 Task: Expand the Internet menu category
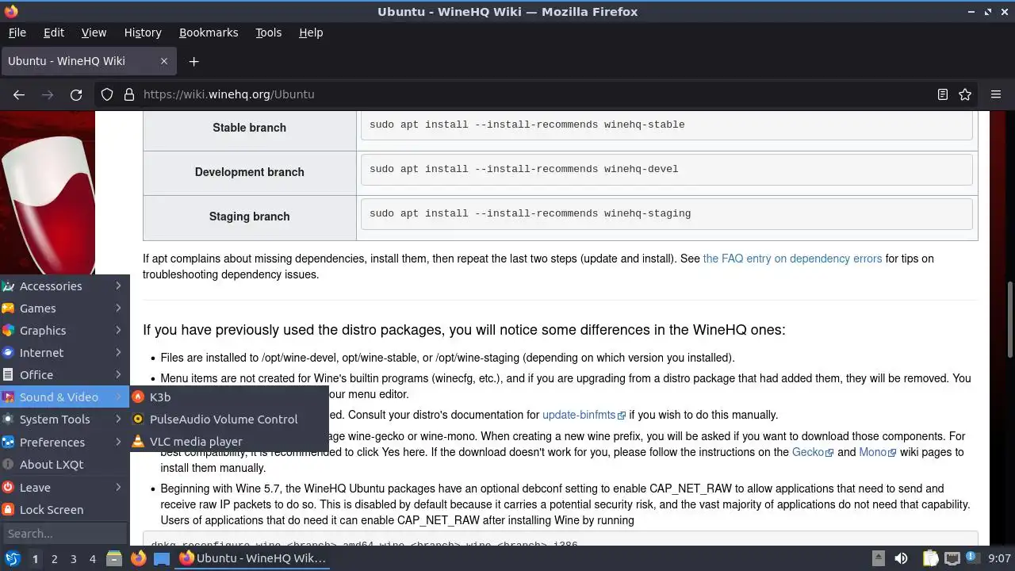(x=64, y=353)
